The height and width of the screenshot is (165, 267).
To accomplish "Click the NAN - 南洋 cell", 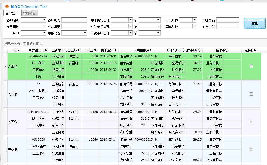I will [x=38, y=146].
